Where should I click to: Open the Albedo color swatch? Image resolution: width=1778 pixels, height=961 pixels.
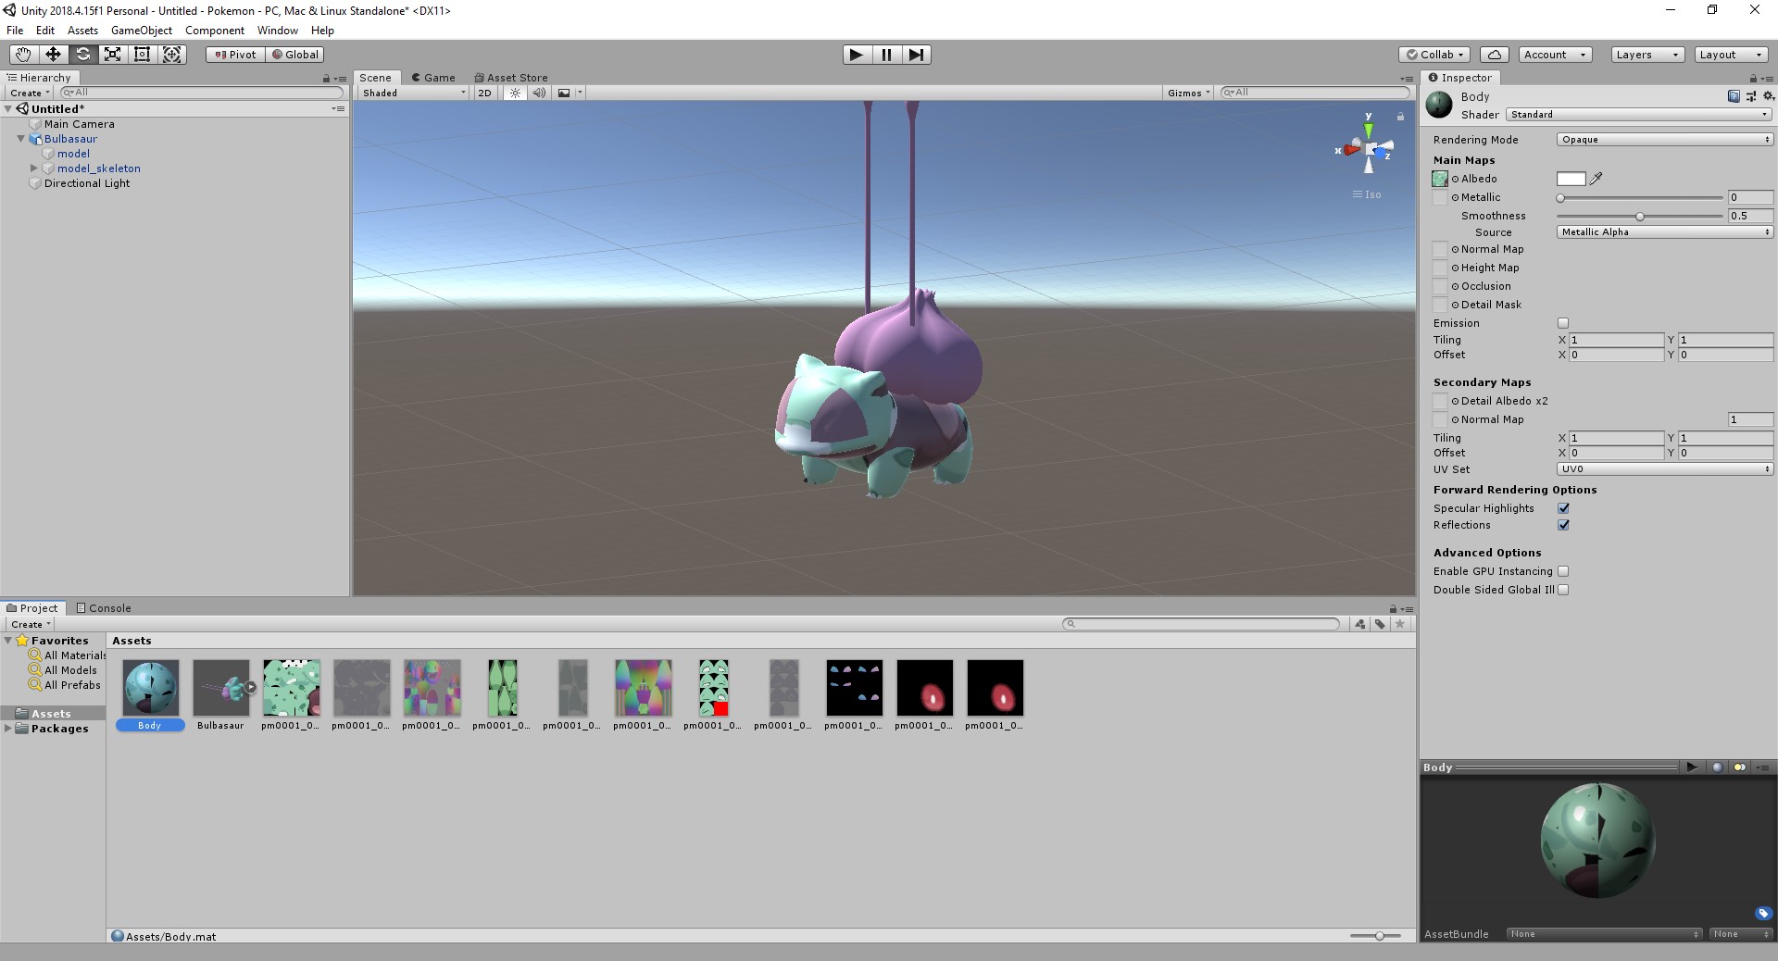(1571, 179)
